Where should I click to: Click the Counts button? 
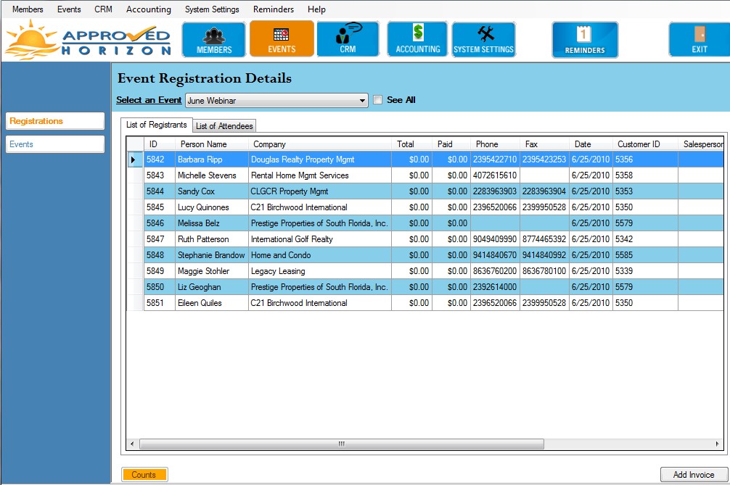click(x=144, y=475)
